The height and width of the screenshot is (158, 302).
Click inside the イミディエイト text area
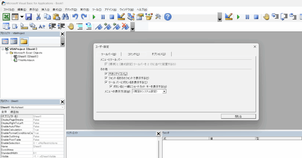coord(112,147)
